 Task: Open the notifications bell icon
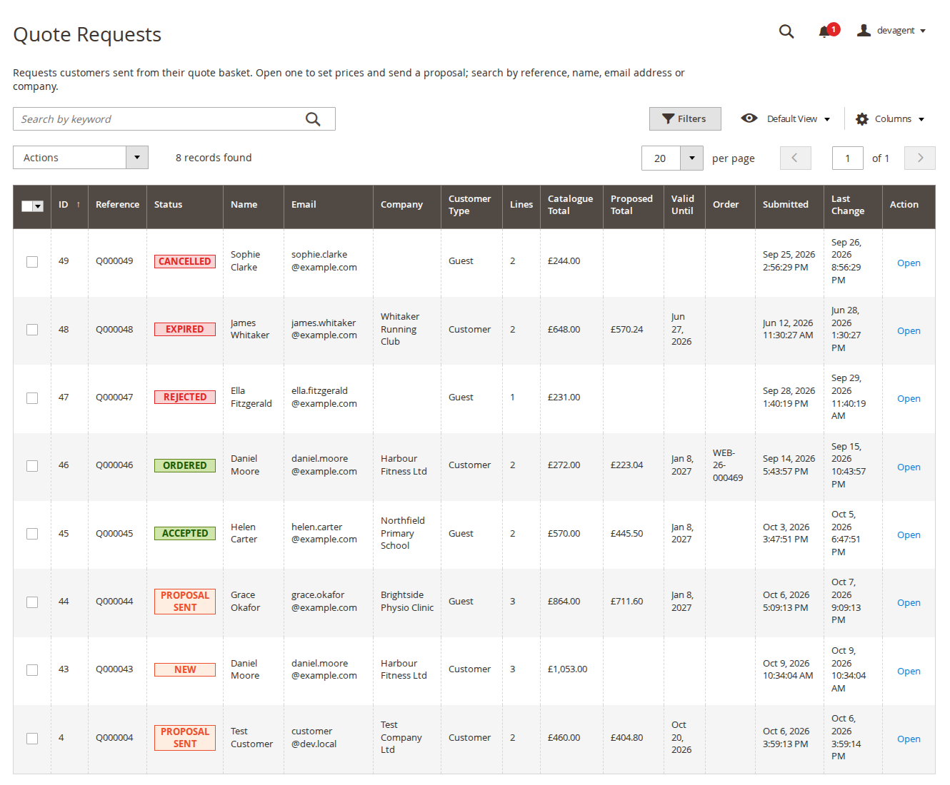(825, 31)
